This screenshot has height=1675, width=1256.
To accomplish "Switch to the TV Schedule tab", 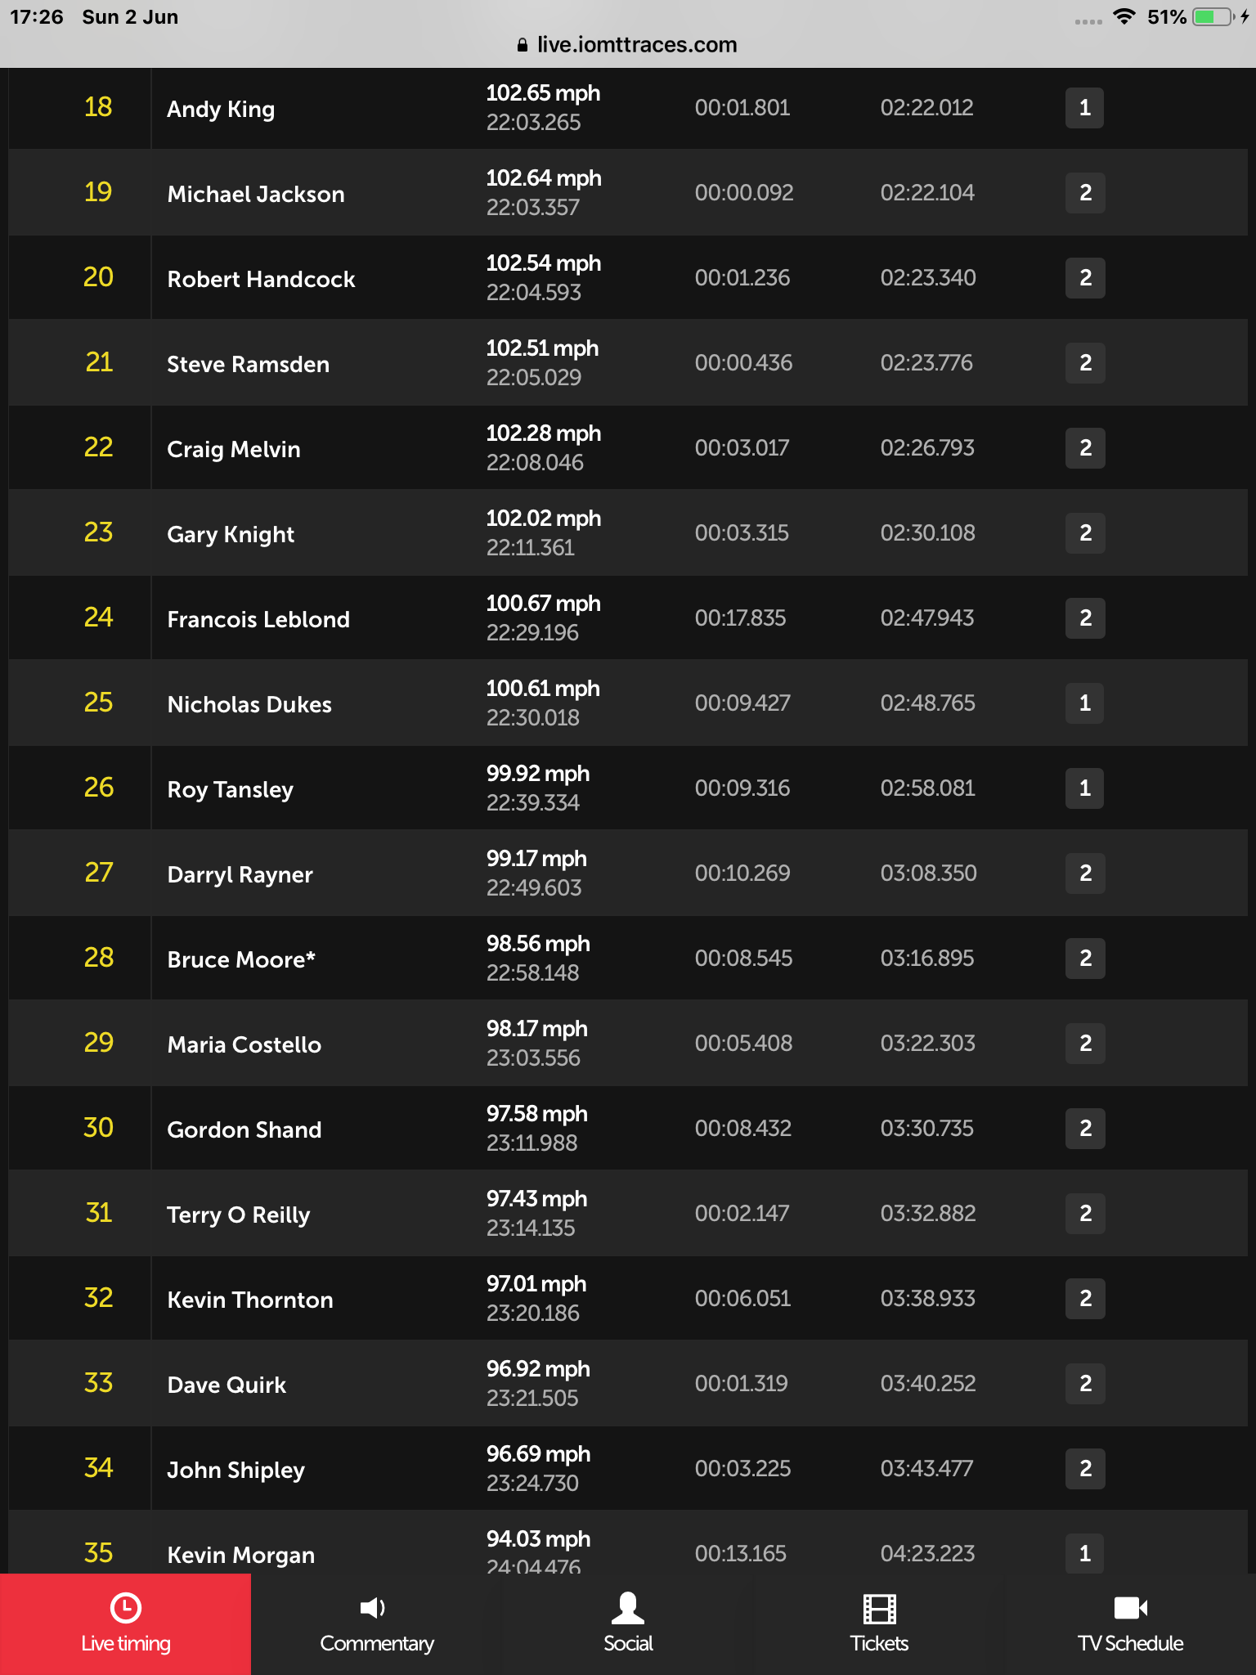I will tap(1131, 1623).
